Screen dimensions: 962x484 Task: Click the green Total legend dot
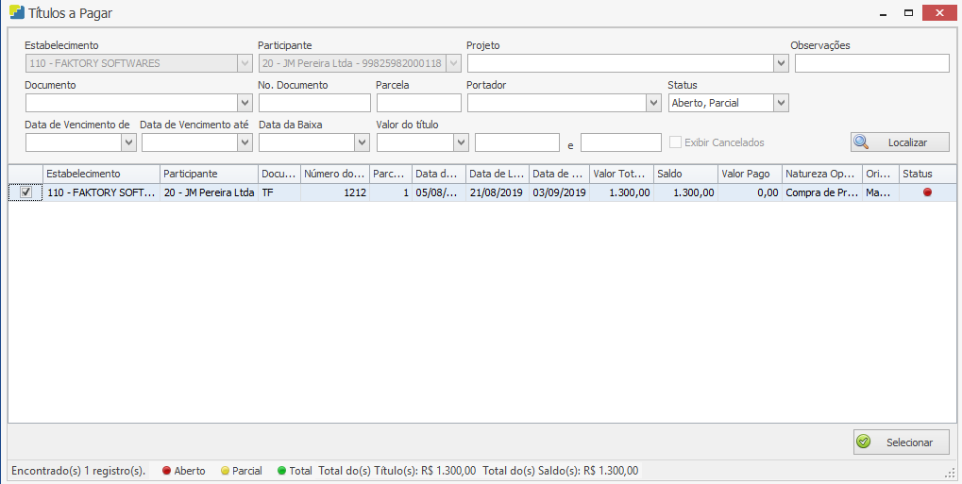coord(281,471)
